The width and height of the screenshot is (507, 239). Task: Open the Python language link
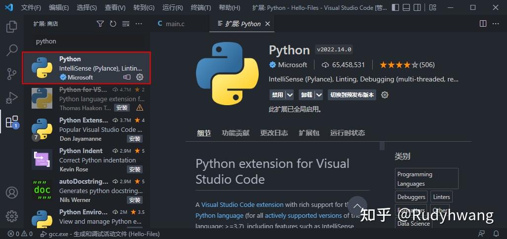pos(219,215)
